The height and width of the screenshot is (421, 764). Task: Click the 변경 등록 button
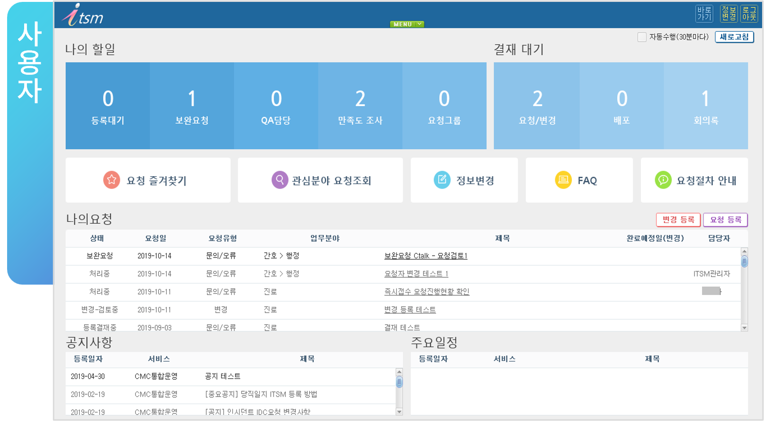pos(678,220)
